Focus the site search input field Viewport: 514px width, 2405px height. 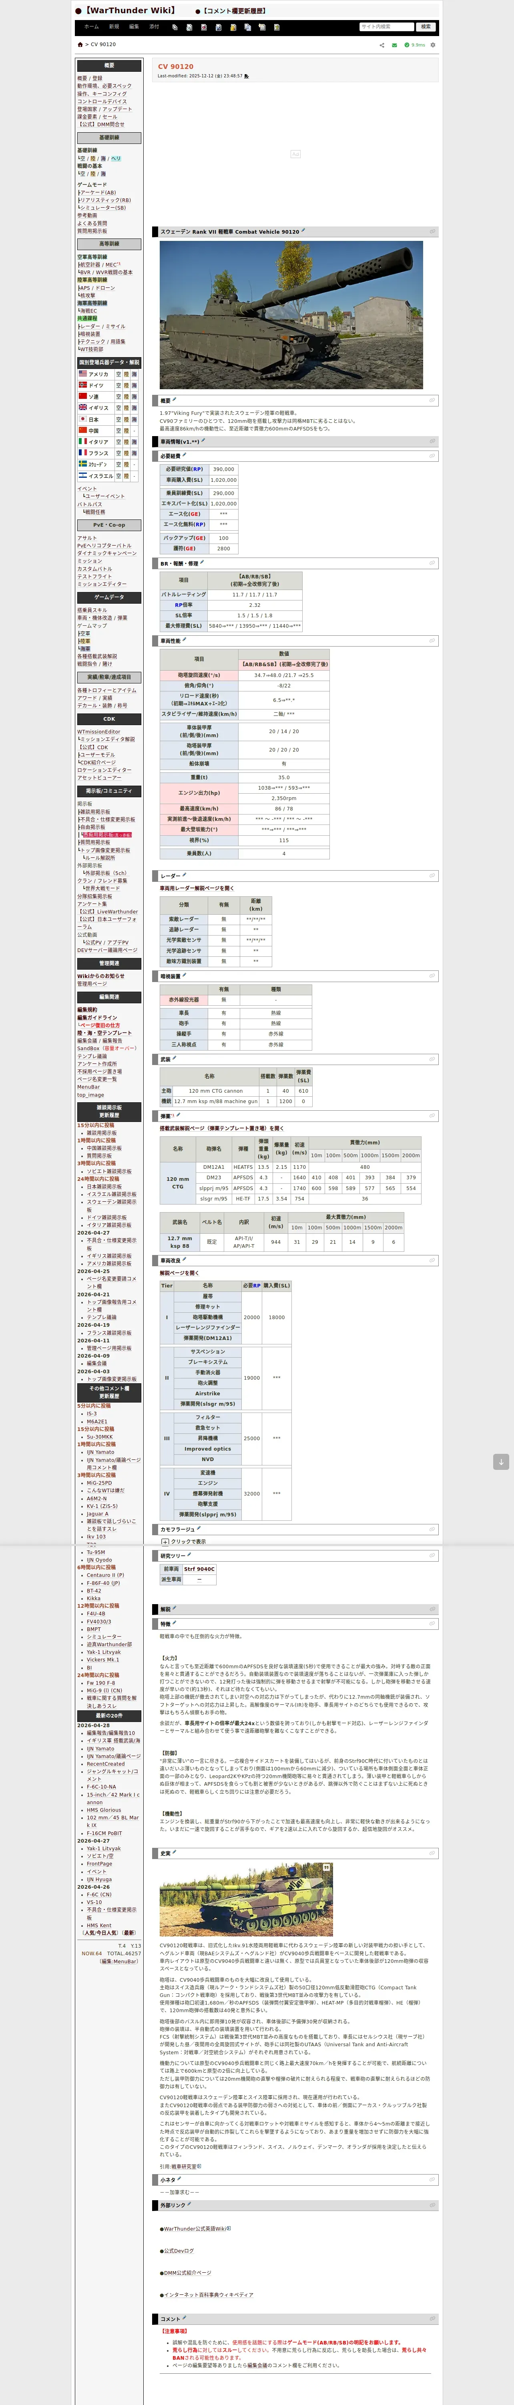(x=386, y=27)
